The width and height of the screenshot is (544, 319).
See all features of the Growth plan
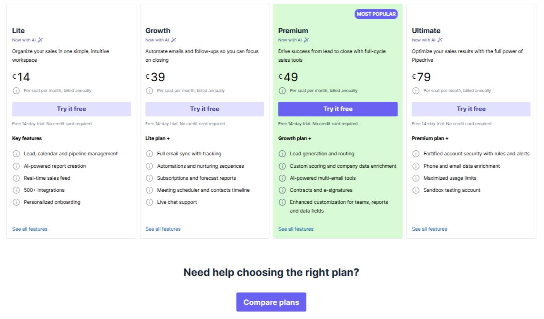tap(163, 229)
